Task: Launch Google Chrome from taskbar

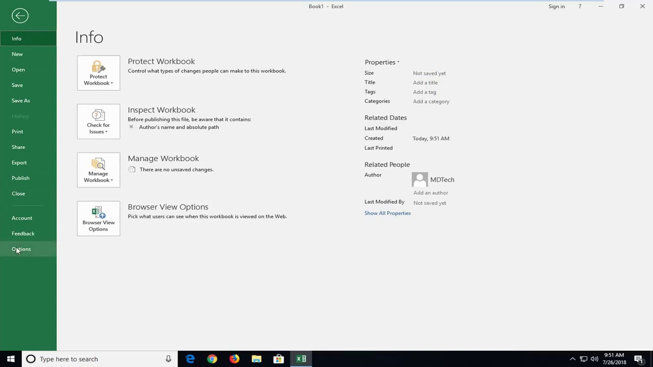Action: (x=212, y=359)
